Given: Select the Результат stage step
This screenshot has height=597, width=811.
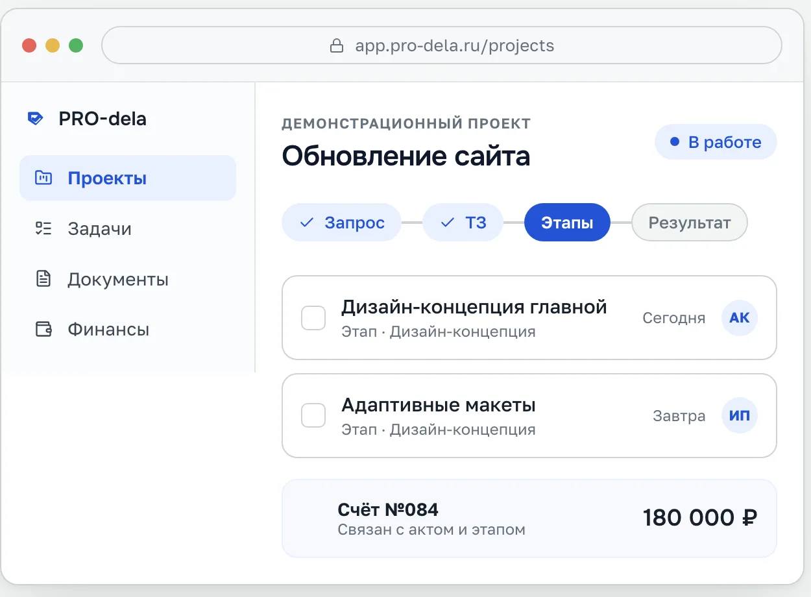Looking at the screenshot, I should [690, 223].
